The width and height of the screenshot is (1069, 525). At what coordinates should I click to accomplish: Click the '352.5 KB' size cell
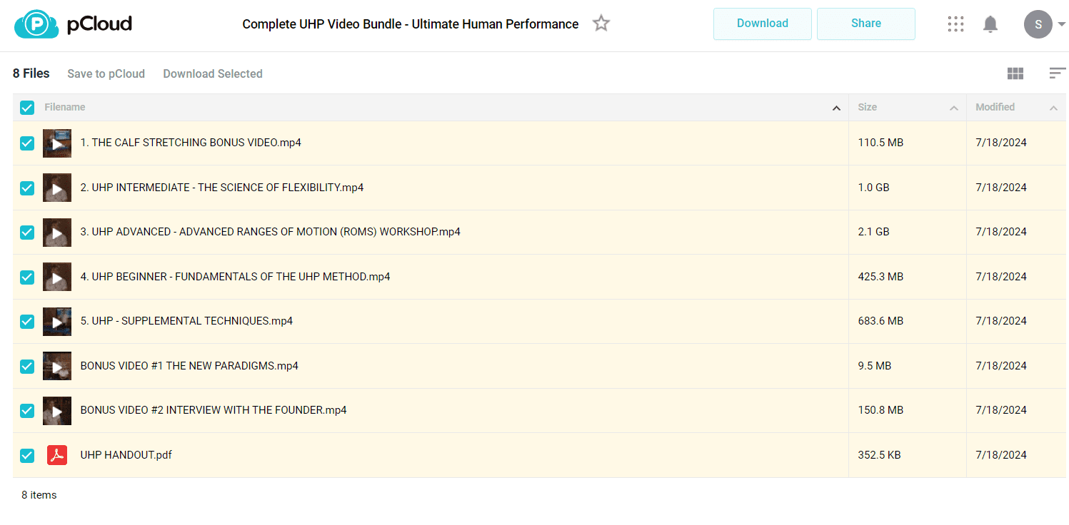[879, 455]
